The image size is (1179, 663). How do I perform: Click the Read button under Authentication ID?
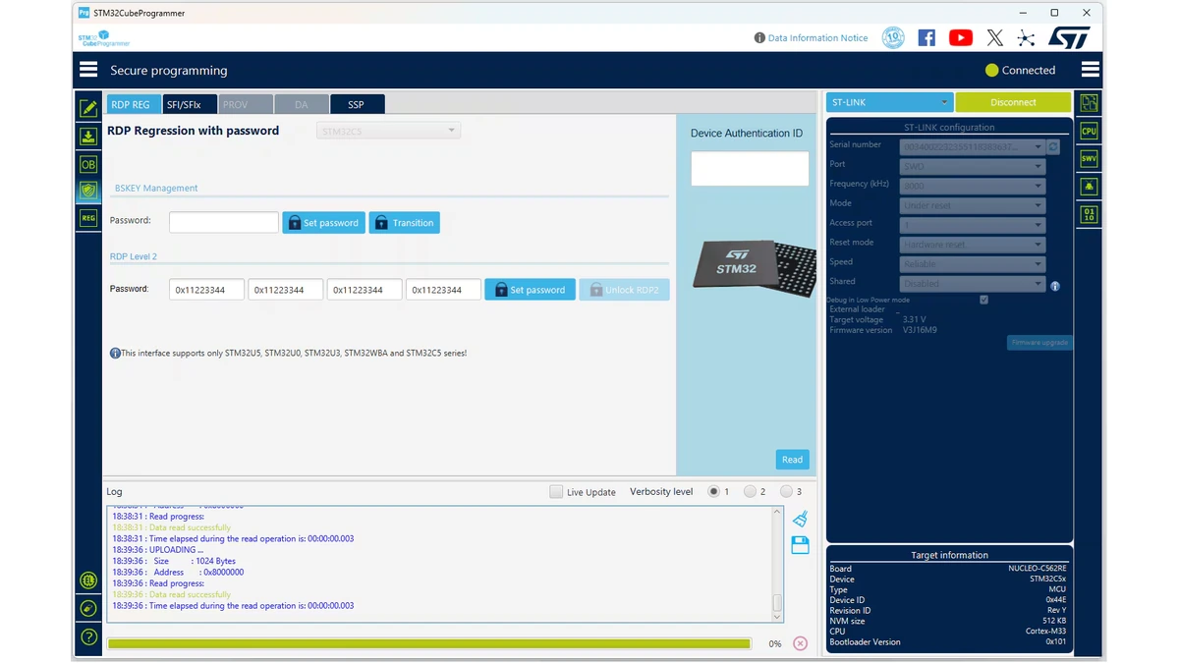click(x=792, y=459)
